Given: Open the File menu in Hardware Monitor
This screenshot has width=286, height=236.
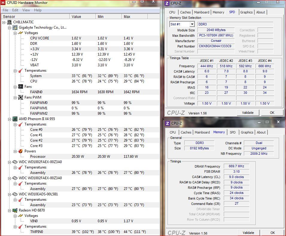Looking at the screenshot, I should (5, 10).
